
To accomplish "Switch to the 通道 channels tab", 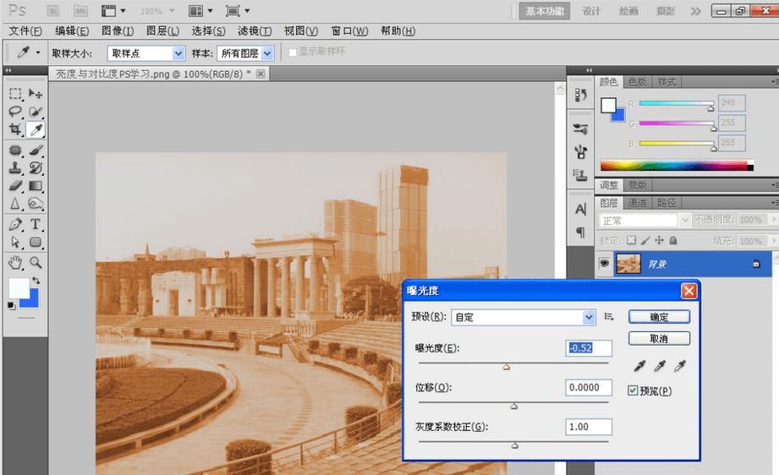I will (x=637, y=203).
